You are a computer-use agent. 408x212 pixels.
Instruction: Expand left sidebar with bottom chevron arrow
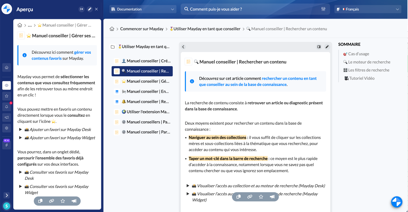7,195
